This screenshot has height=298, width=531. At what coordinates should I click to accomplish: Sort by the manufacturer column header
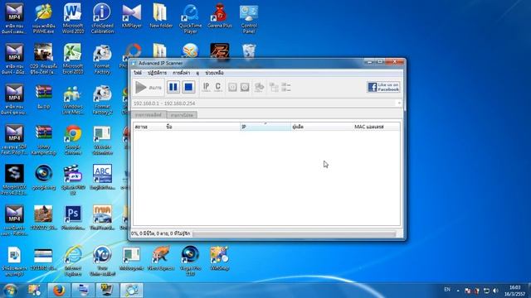coord(322,127)
